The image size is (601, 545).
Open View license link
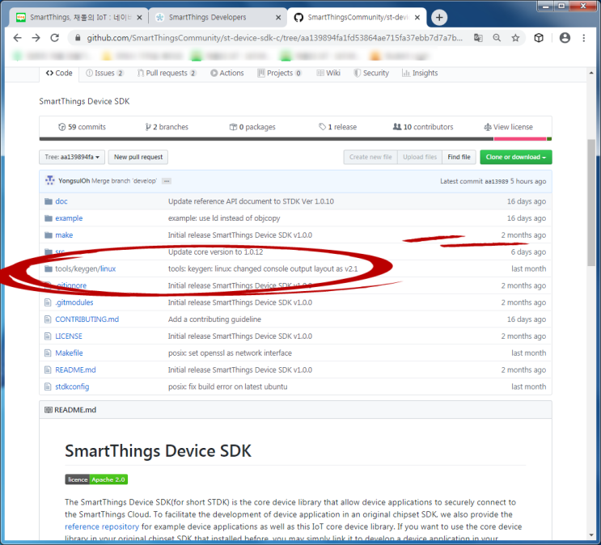pos(508,127)
